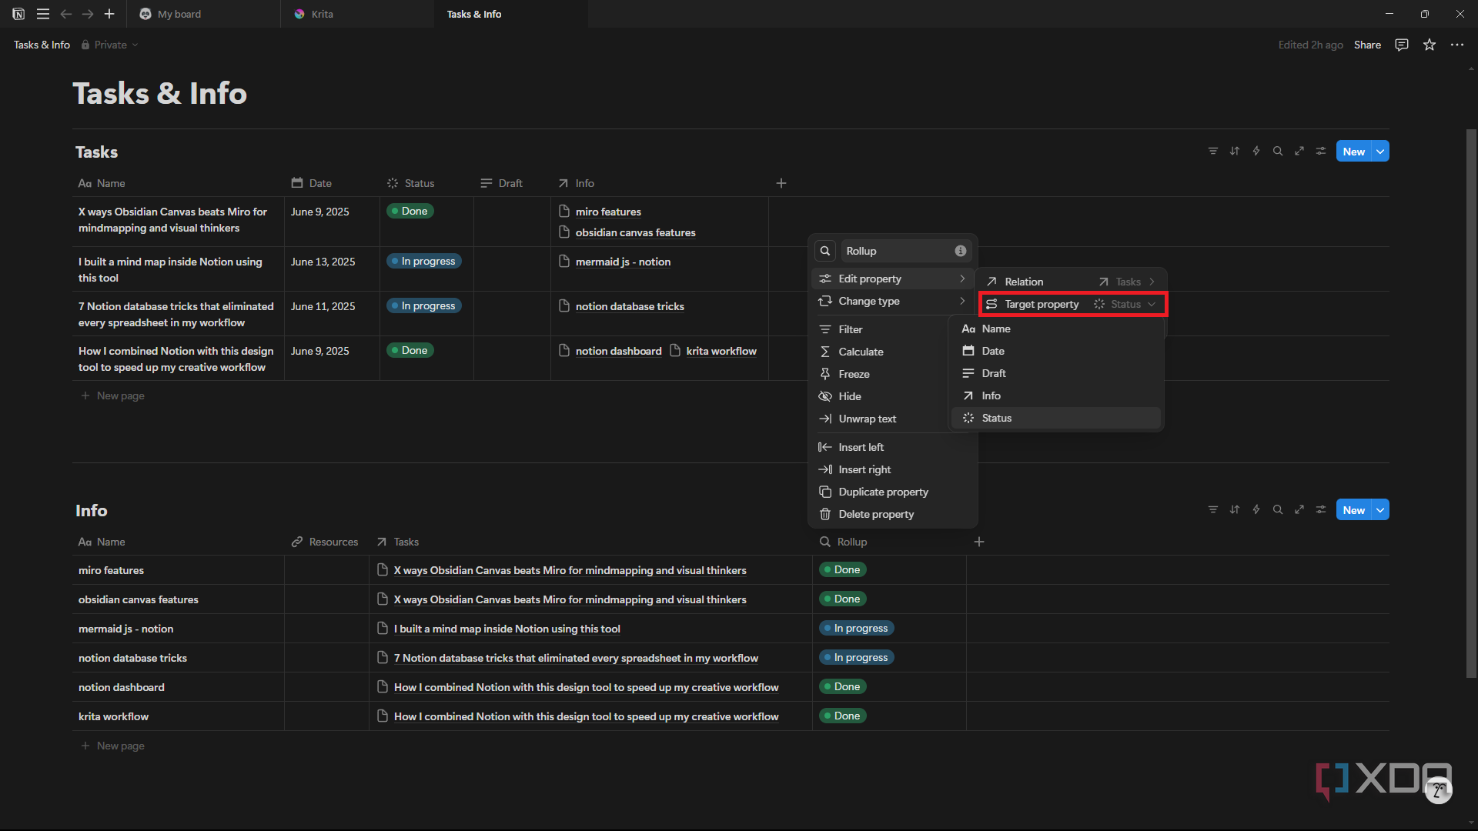Click the filter icon in Info database
This screenshot has width=1478, height=831.
point(1213,510)
